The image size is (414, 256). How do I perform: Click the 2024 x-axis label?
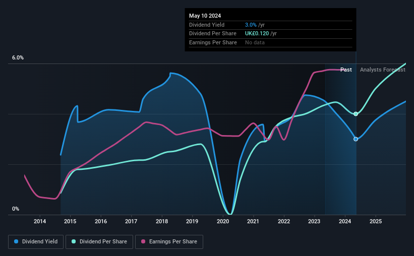click(345, 221)
